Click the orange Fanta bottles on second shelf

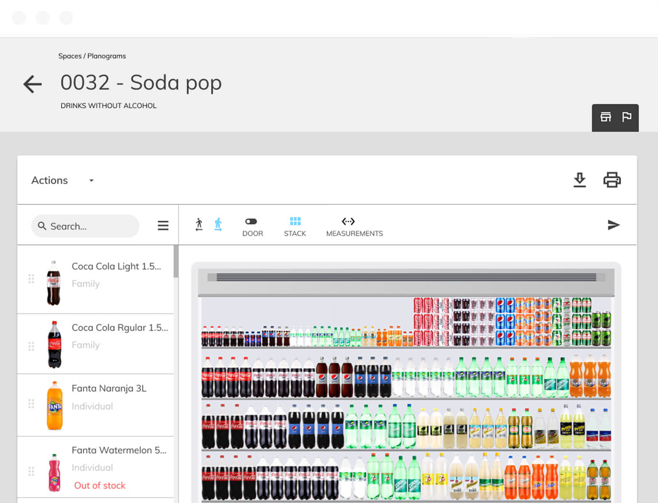point(590,375)
